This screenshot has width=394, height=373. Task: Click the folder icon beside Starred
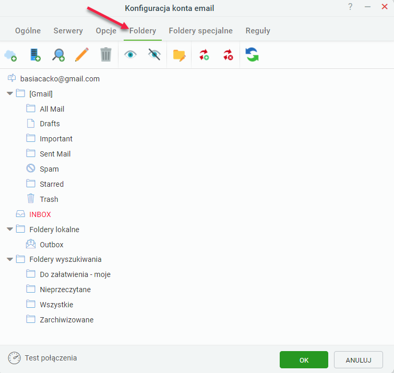(31, 184)
